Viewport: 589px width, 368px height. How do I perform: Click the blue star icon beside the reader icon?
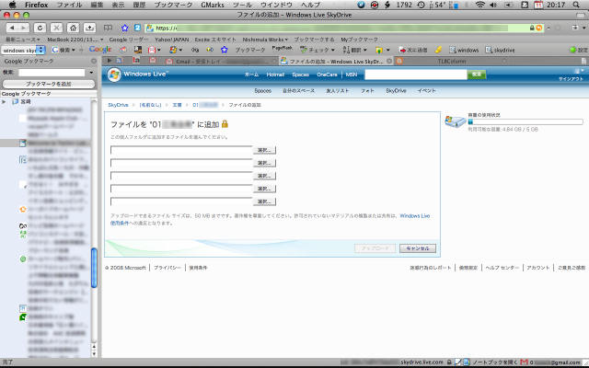[x=125, y=28]
